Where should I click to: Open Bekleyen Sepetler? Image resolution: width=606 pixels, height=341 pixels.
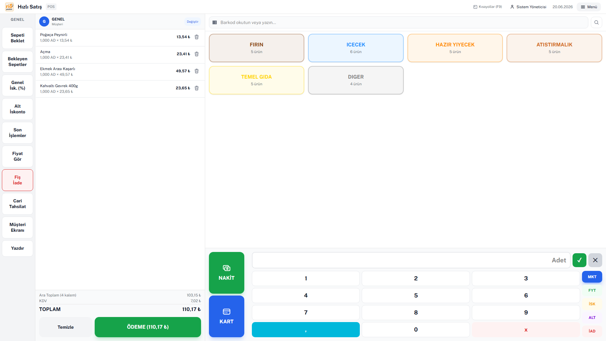pyautogui.click(x=17, y=62)
